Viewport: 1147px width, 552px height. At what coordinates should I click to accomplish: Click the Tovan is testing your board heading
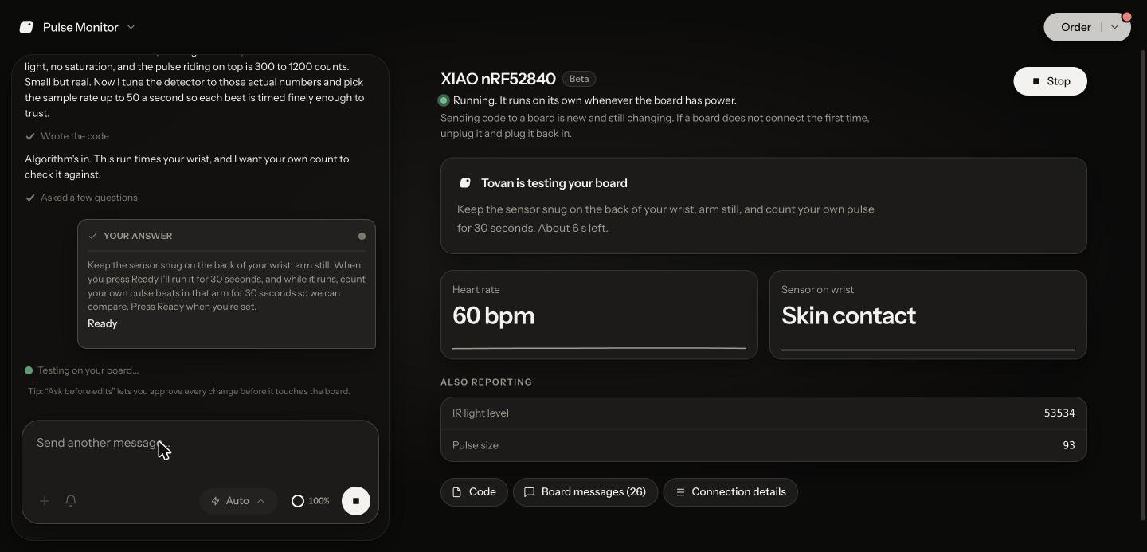pyautogui.click(x=554, y=183)
